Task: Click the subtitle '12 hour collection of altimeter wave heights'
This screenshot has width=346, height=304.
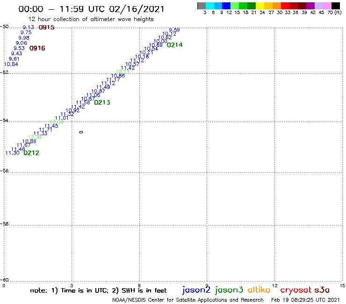Action: click(91, 19)
